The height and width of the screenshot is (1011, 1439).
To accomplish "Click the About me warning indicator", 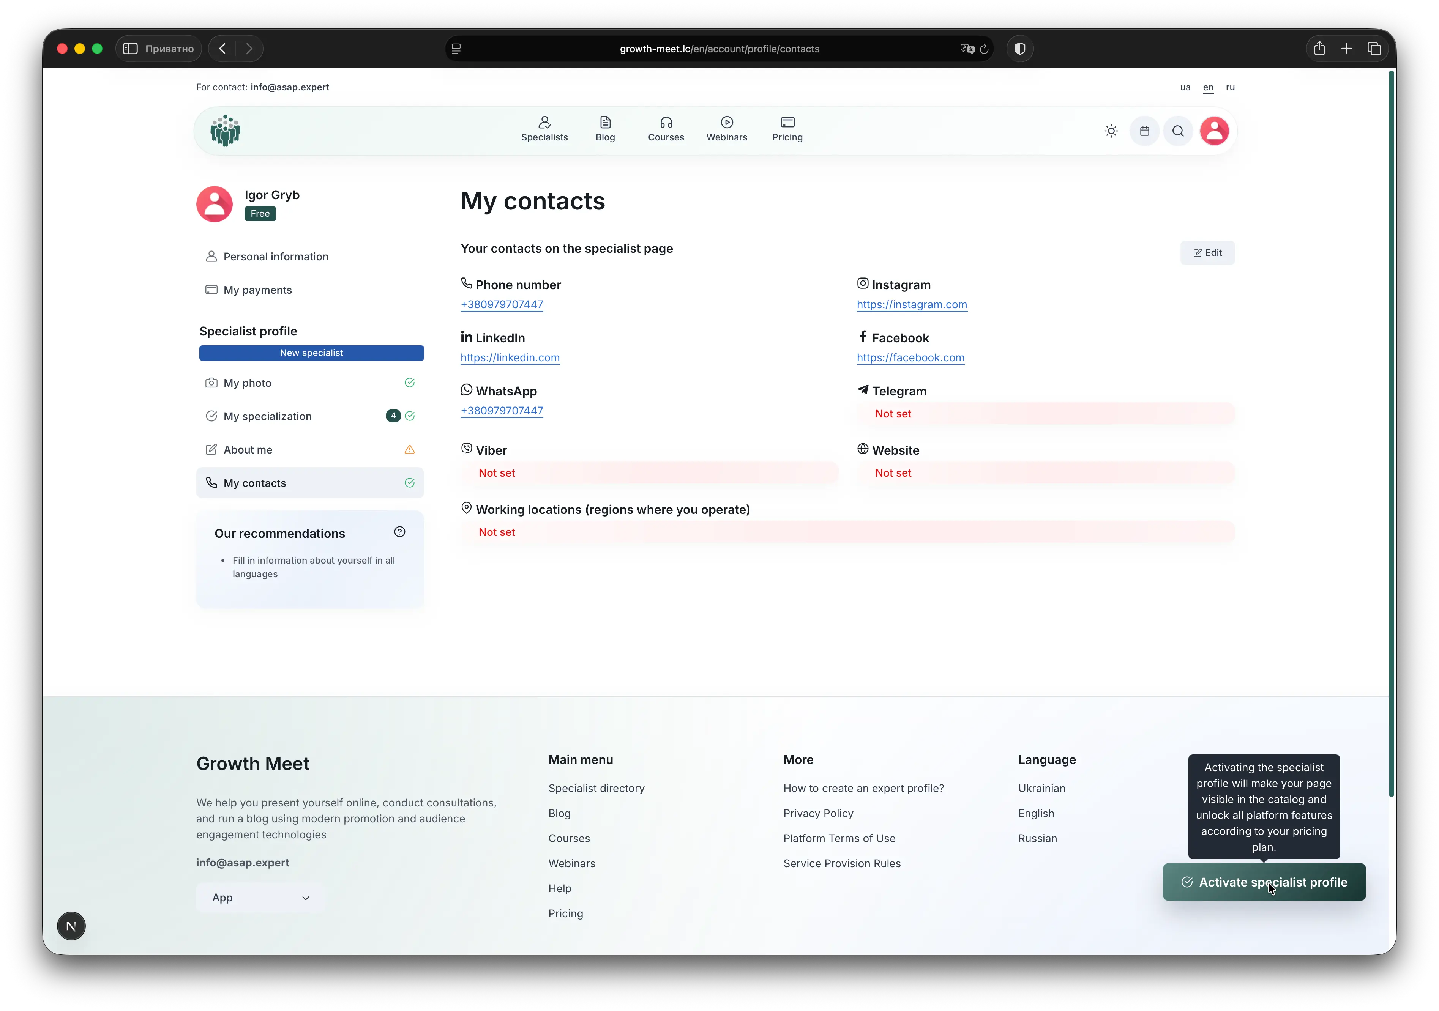I will 410,449.
